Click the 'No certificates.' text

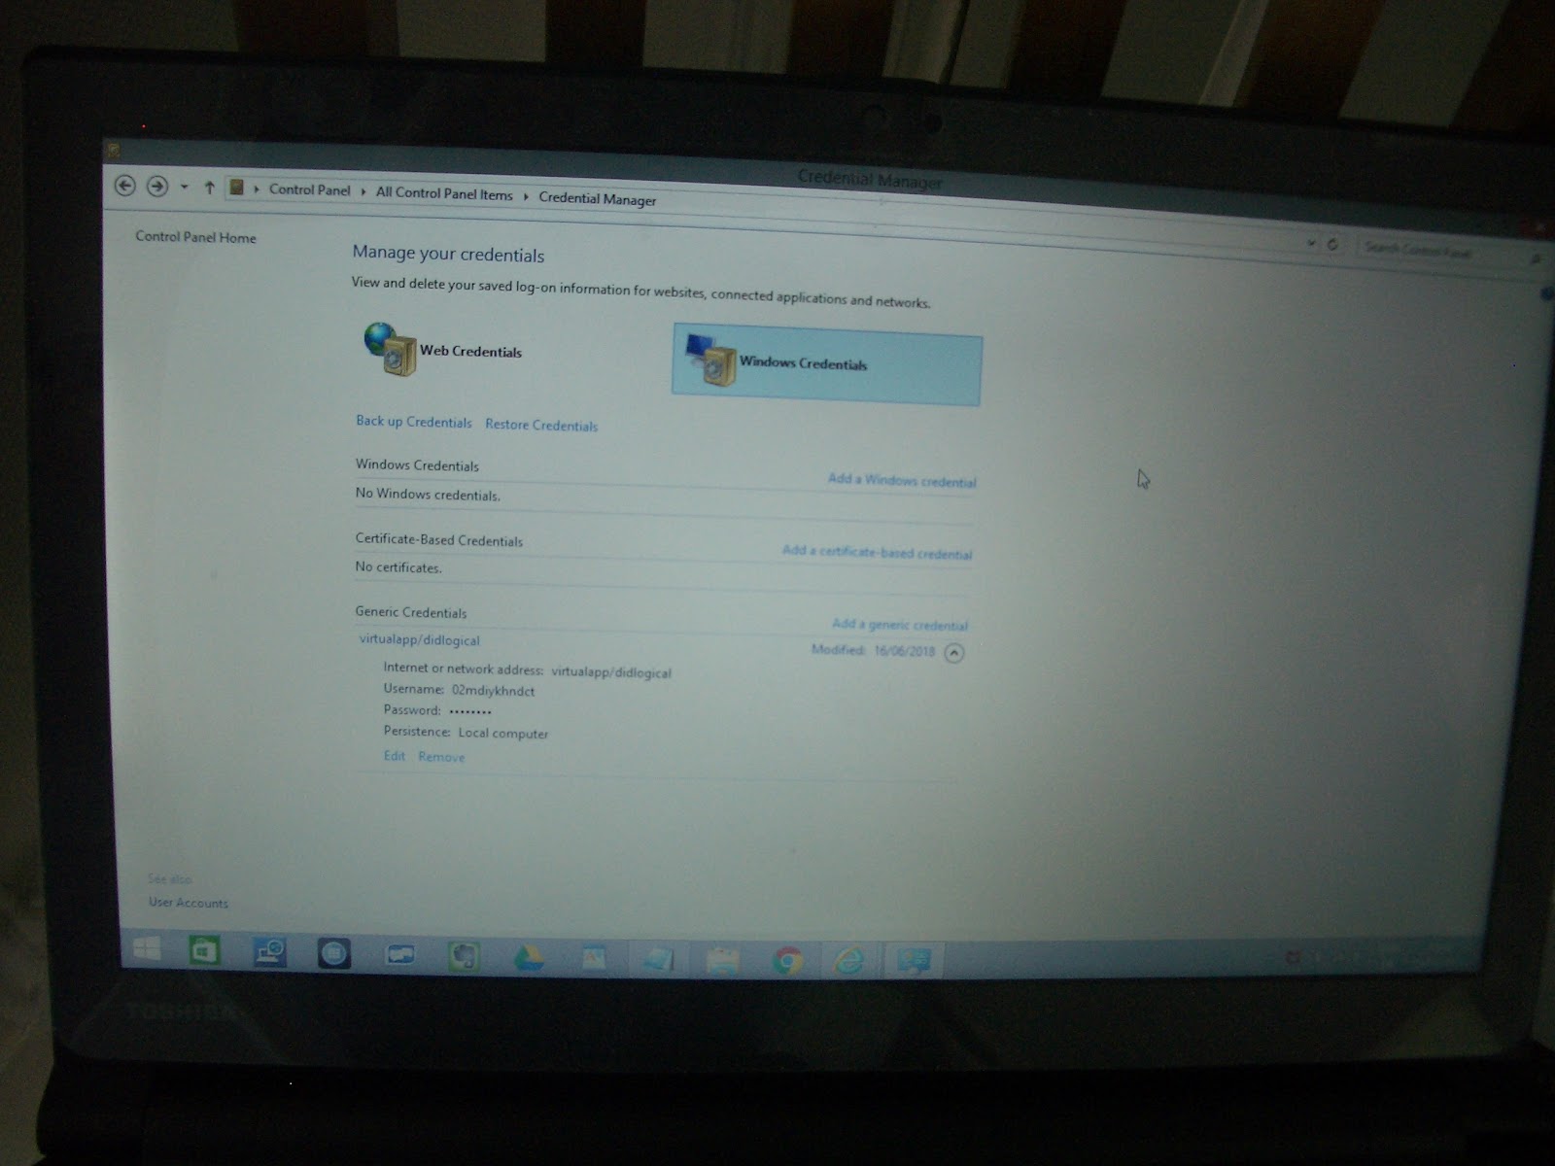tap(398, 566)
